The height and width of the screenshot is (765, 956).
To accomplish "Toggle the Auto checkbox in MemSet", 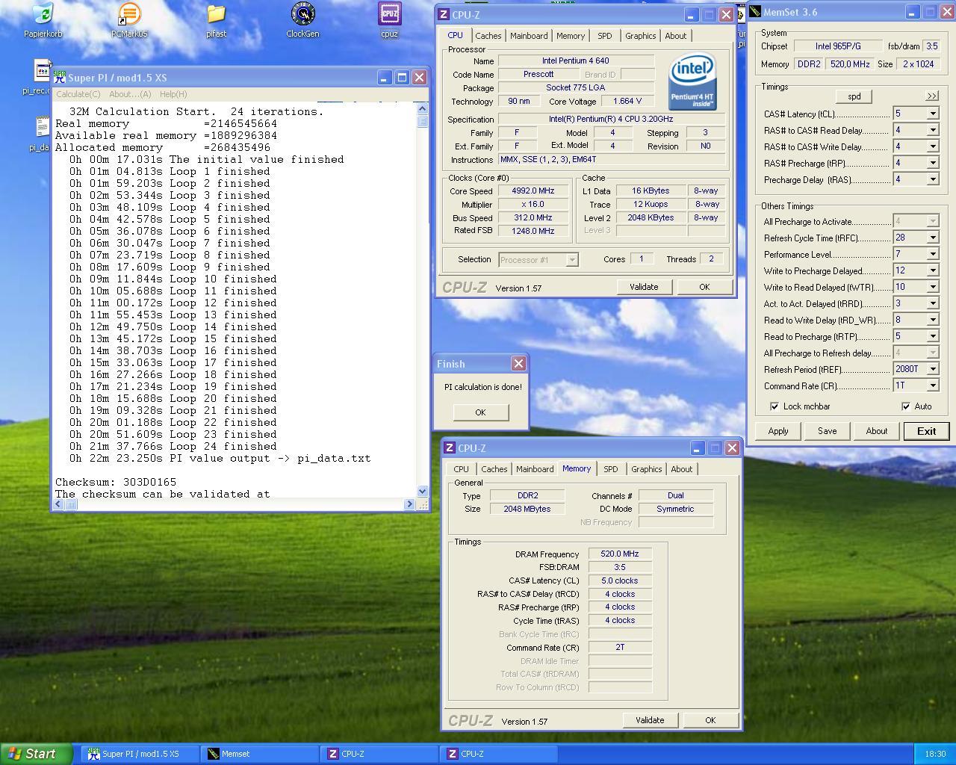I will [x=906, y=406].
